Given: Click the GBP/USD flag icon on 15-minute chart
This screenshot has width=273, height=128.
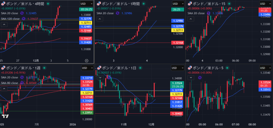Looking at the screenshot, I should point(190,3).
